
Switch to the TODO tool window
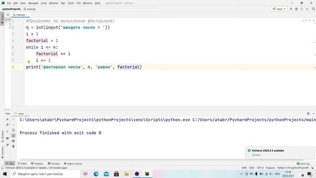pyautogui.click(x=22, y=164)
